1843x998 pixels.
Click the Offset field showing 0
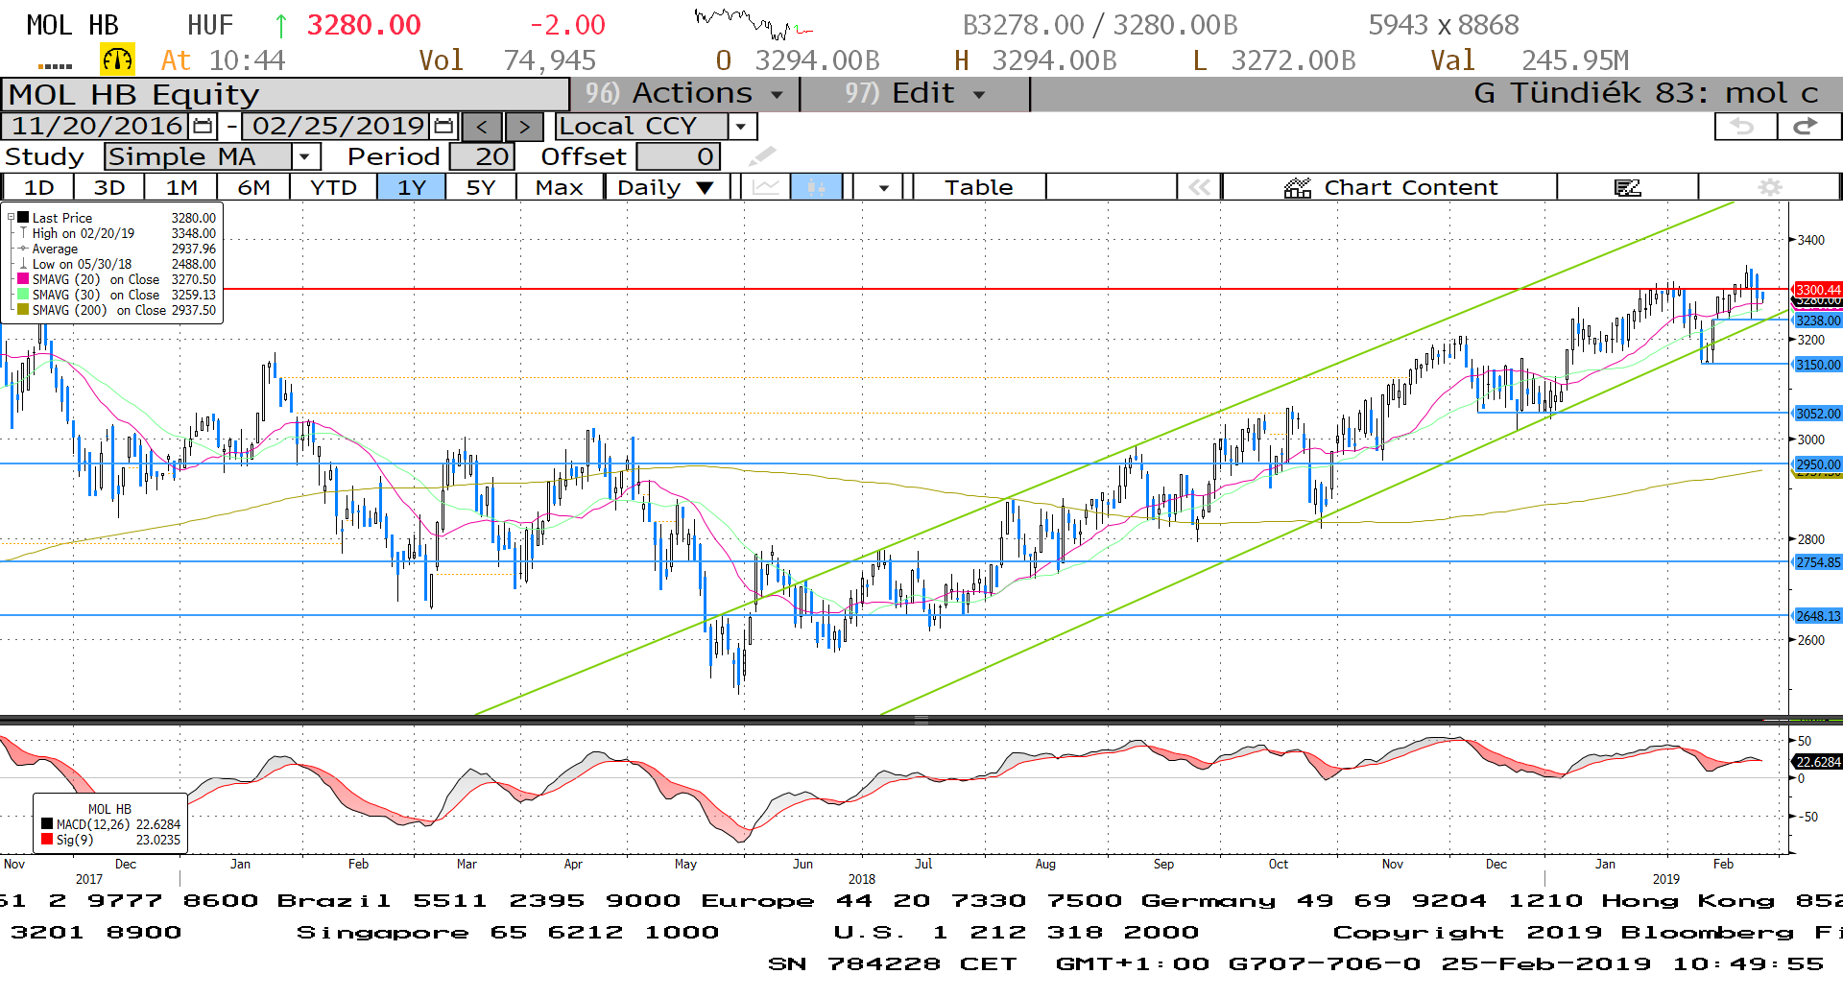pos(678,156)
